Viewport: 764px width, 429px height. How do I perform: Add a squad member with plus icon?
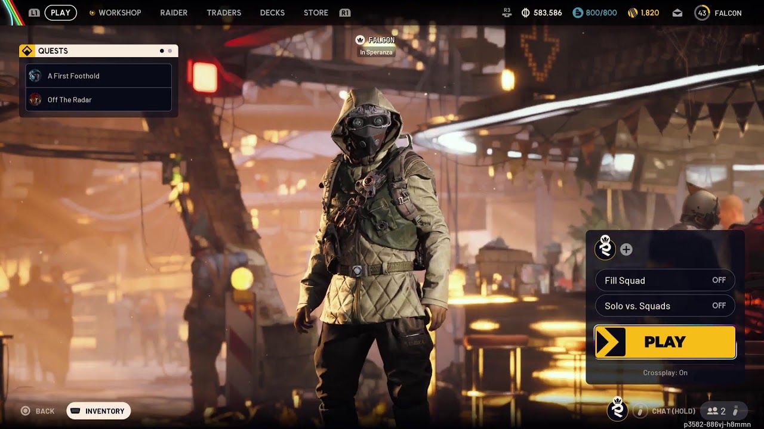pyautogui.click(x=626, y=250)
